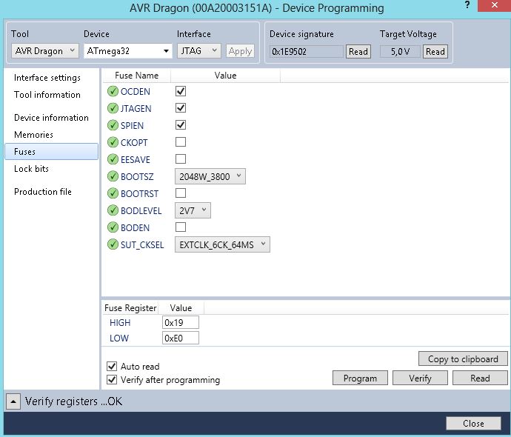Read the device signature
Screen dimensions: 511x437
point(358,52)
